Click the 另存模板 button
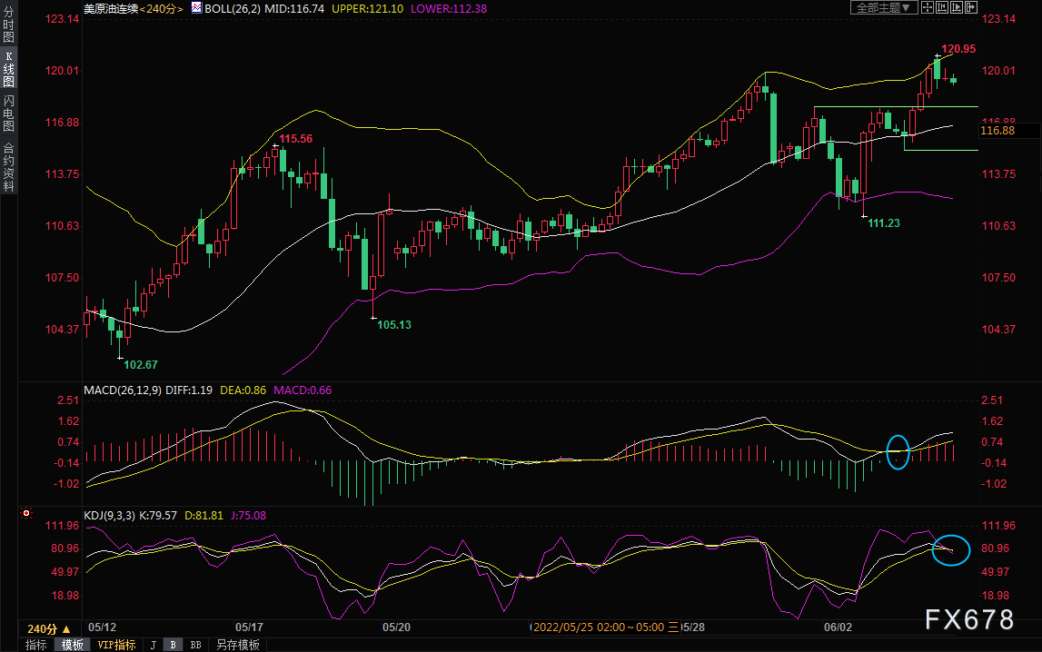This screenshot has height=652, width=1042. (238, 645)
